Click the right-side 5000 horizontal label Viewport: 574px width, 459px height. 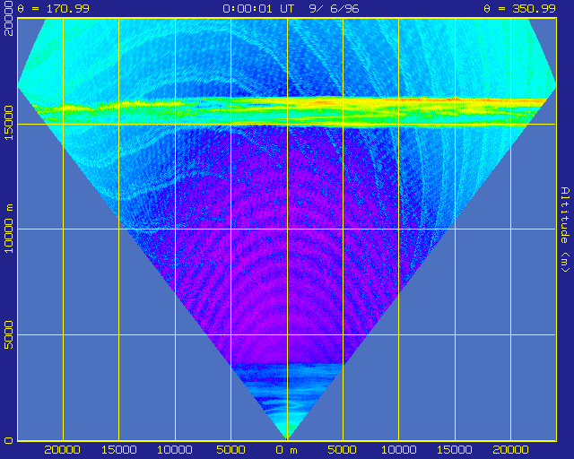pos(343,450)
